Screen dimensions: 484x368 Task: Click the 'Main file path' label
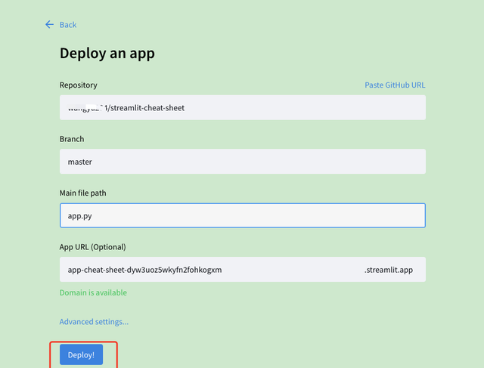click(x=83, y=193)
